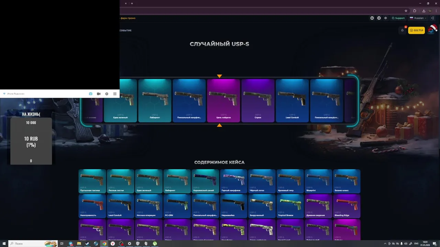440x247 pixels.
Task: Open the Telegram link icon in site header
Action: point(379,18)
